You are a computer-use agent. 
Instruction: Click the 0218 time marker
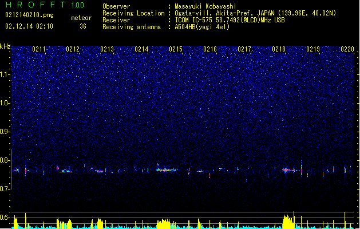click(279, 49)
